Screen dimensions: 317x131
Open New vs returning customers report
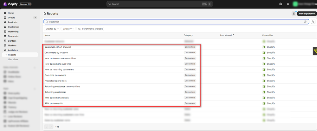tap(59, 69)
